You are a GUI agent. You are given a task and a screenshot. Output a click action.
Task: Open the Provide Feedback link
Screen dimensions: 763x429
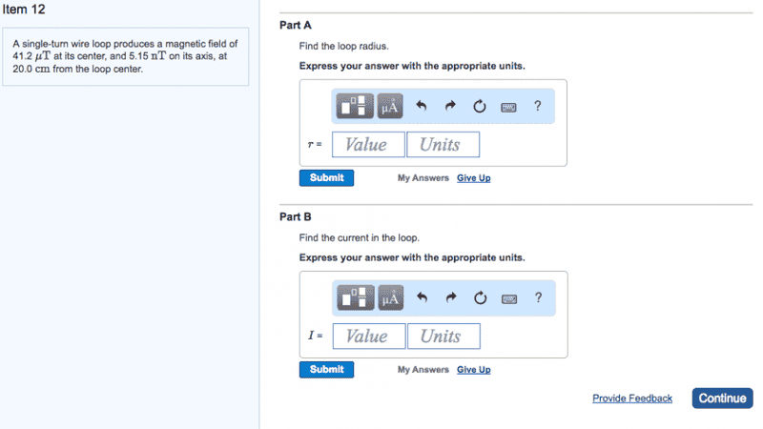click(632, 398)
